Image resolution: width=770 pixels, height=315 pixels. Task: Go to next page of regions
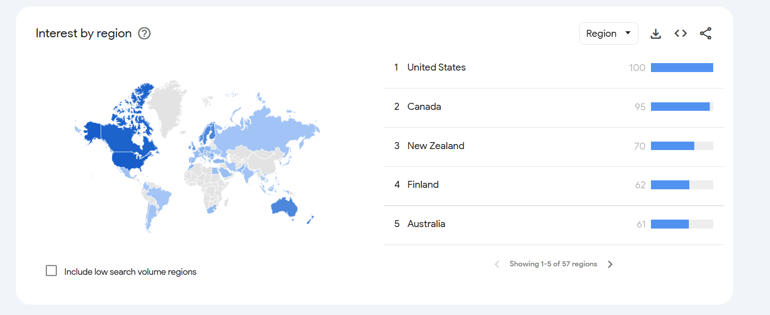tap(610, 264)
